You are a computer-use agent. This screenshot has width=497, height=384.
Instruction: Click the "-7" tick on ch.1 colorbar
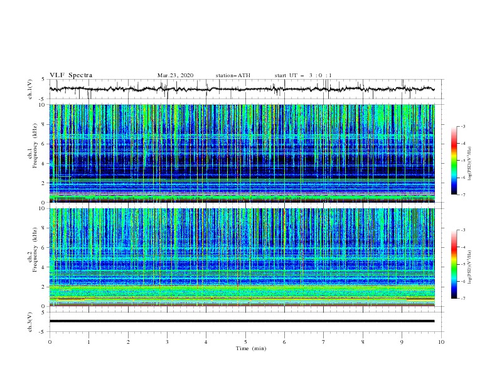(463, 195)
